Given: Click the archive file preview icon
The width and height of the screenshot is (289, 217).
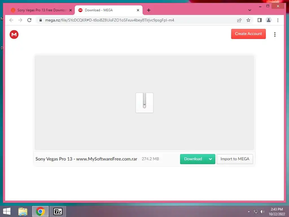Looking at the screenshot, I should 144,103.
